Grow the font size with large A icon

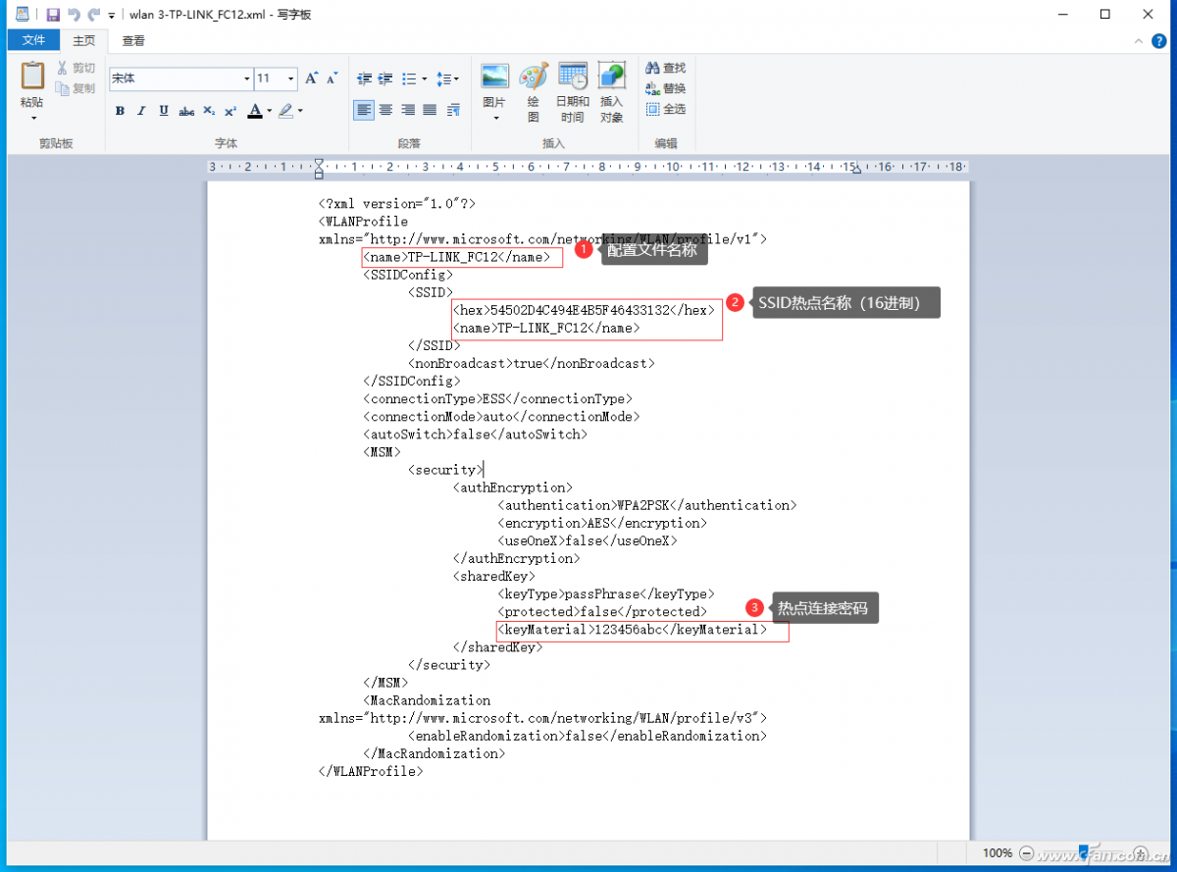pos(312,78)
